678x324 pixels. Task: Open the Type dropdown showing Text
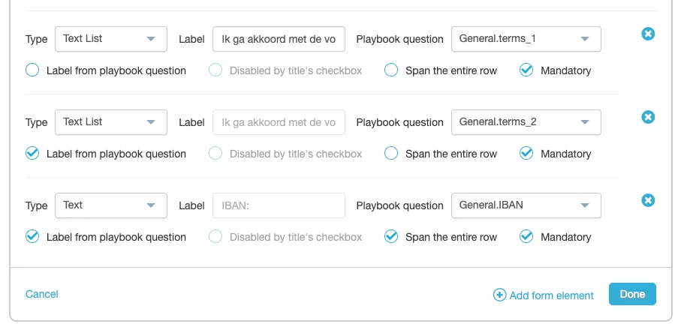[111, 205]
